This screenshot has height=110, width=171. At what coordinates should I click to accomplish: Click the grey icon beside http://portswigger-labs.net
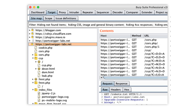(33, 41)
